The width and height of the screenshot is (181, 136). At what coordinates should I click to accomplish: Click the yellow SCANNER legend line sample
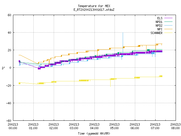[168, 33]
